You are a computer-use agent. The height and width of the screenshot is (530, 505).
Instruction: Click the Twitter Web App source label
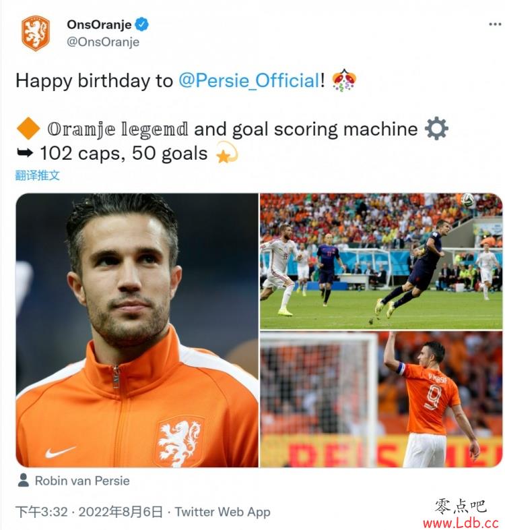pos(222,512)
